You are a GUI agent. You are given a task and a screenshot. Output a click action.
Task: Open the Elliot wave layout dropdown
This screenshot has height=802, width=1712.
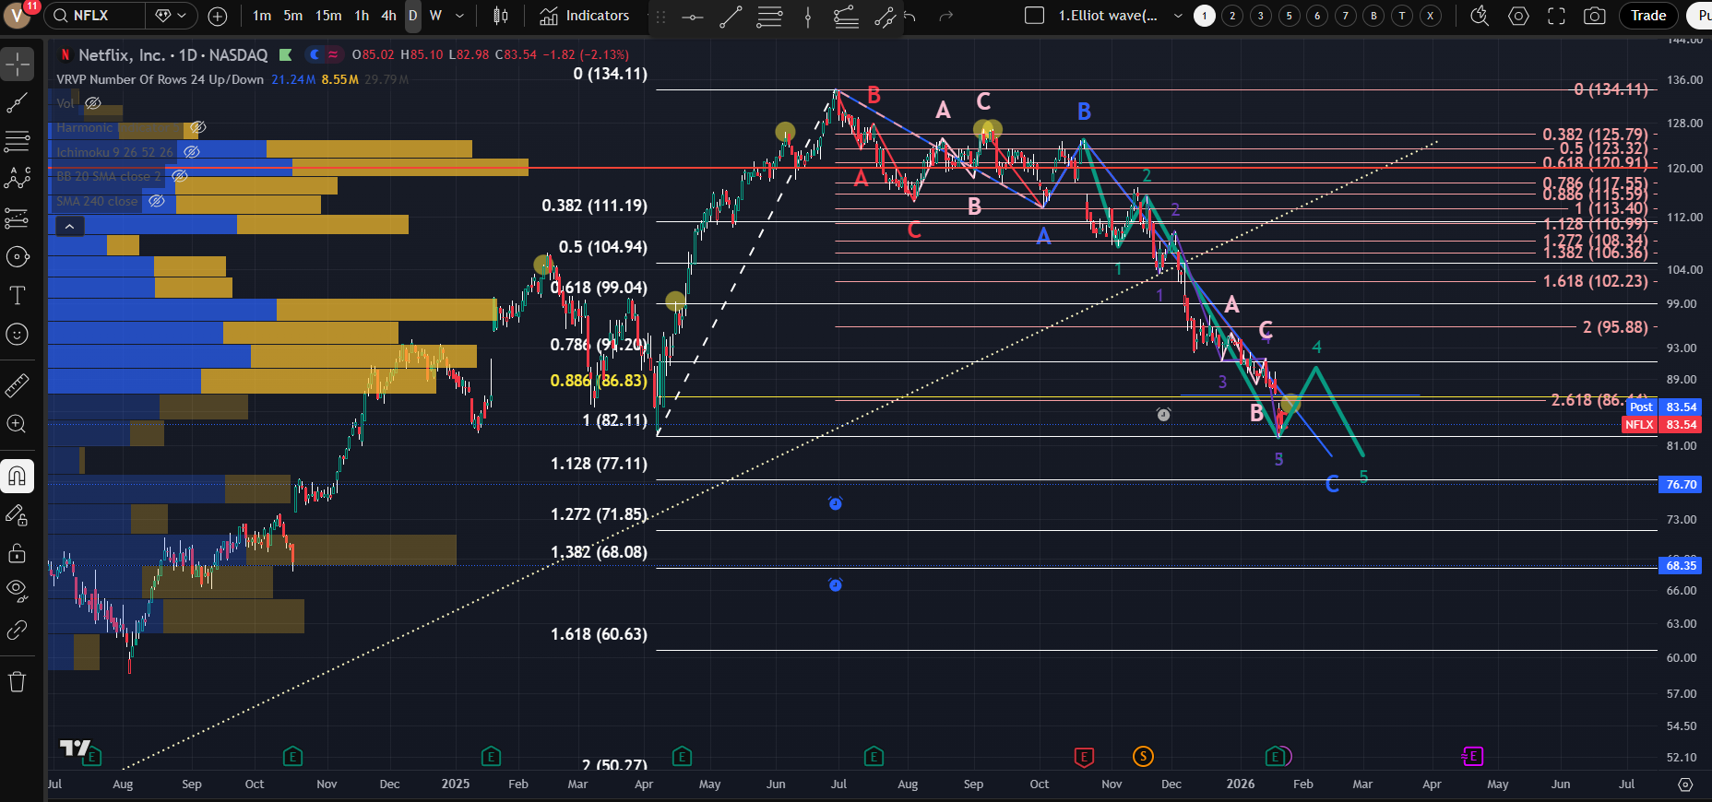(1178, 16)
